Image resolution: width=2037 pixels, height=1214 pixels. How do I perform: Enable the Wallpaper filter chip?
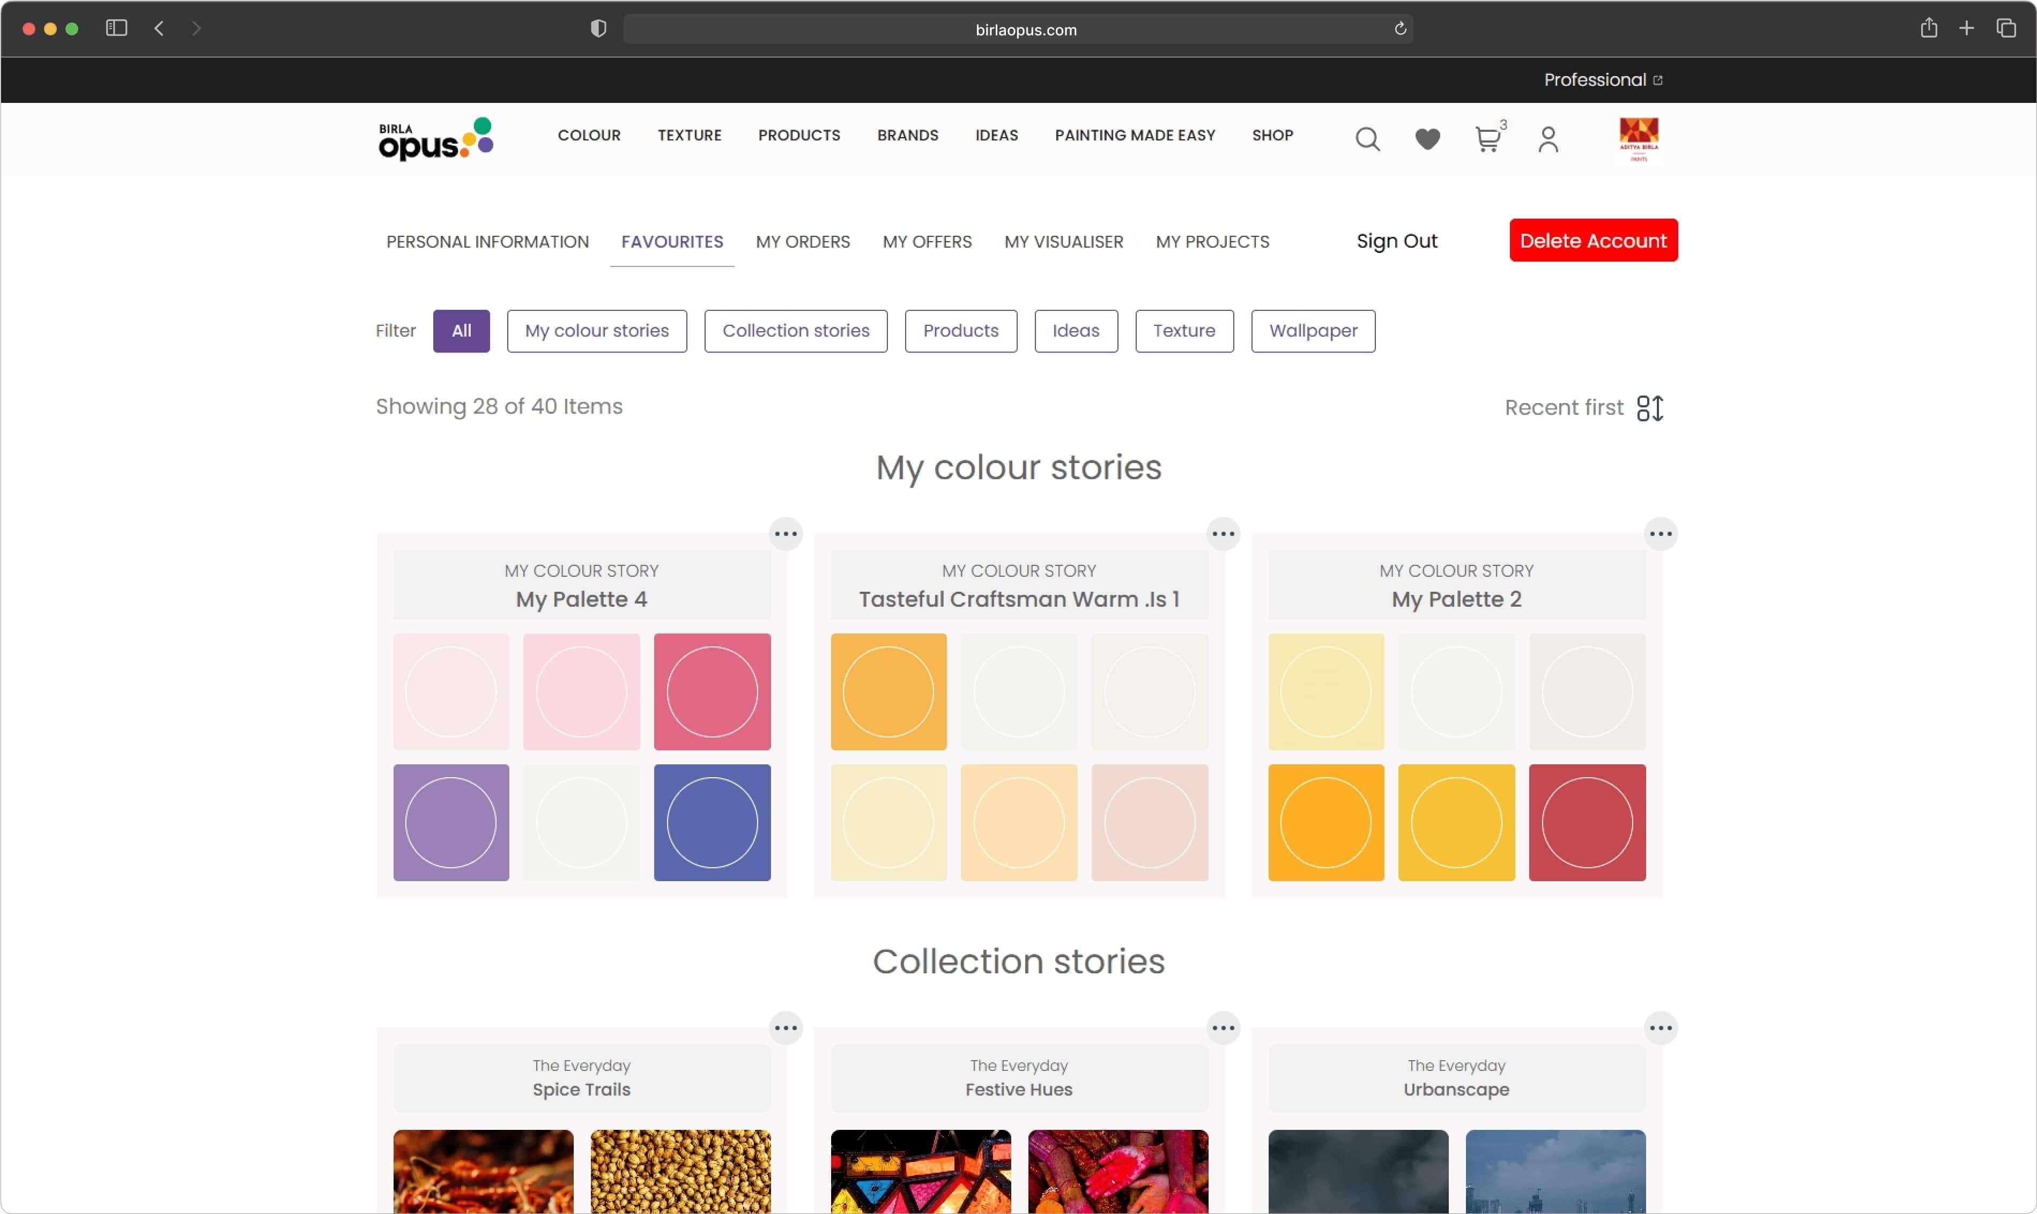(1312, 331)
